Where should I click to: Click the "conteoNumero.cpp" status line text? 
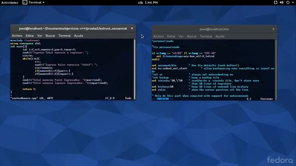pos(32,98)
